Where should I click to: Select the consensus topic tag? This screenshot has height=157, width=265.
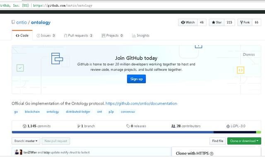pos(128,112)
